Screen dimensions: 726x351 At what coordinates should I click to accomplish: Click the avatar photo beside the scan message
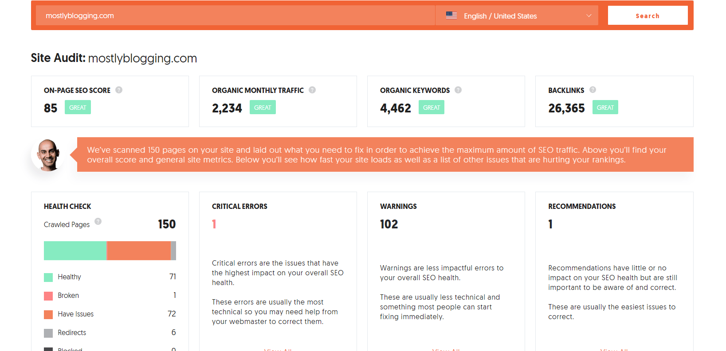pos(48,155)
